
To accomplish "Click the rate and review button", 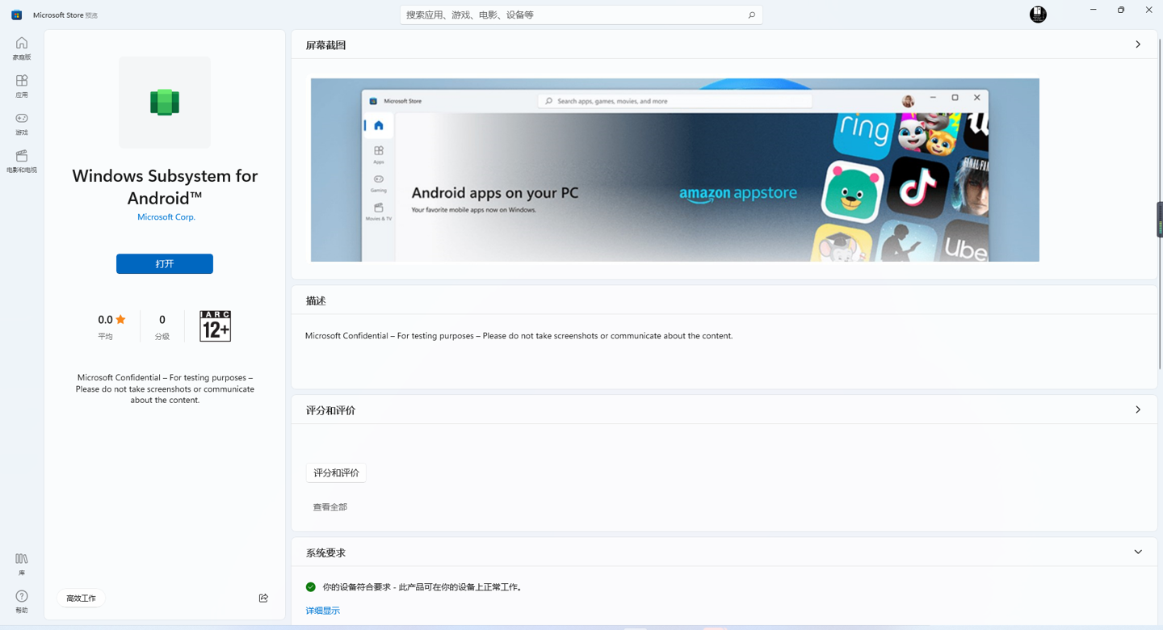I will point(336,472).
